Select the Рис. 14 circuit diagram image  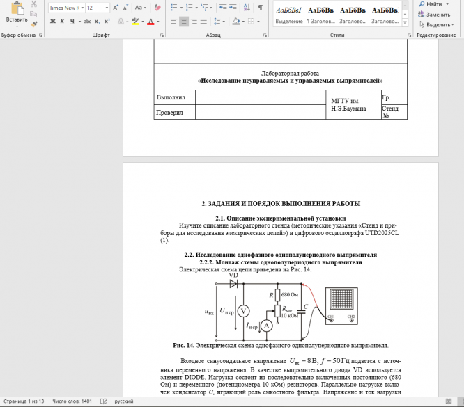pos(281,307)
